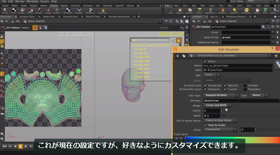Viewport: 280px width, 155px height.
Task: Expand the Range Center and Width dropdown
Action: (218, 105)
